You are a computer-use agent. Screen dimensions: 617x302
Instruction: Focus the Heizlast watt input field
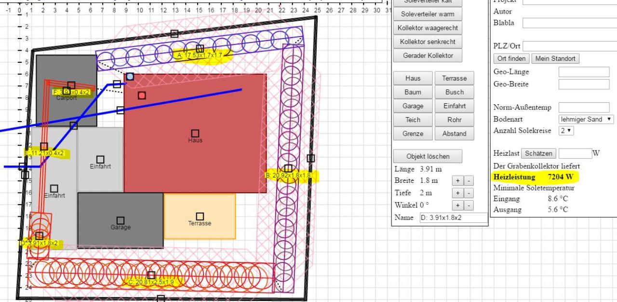[x=575, y=153]
